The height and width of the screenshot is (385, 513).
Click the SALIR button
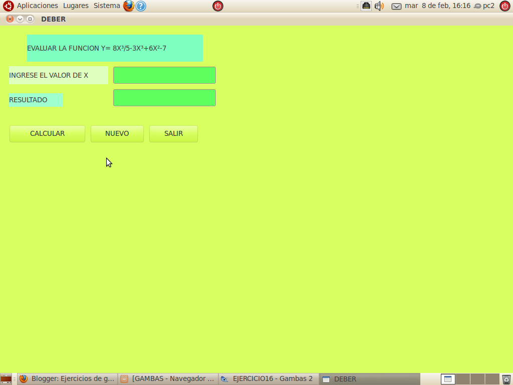coord(173,133)
